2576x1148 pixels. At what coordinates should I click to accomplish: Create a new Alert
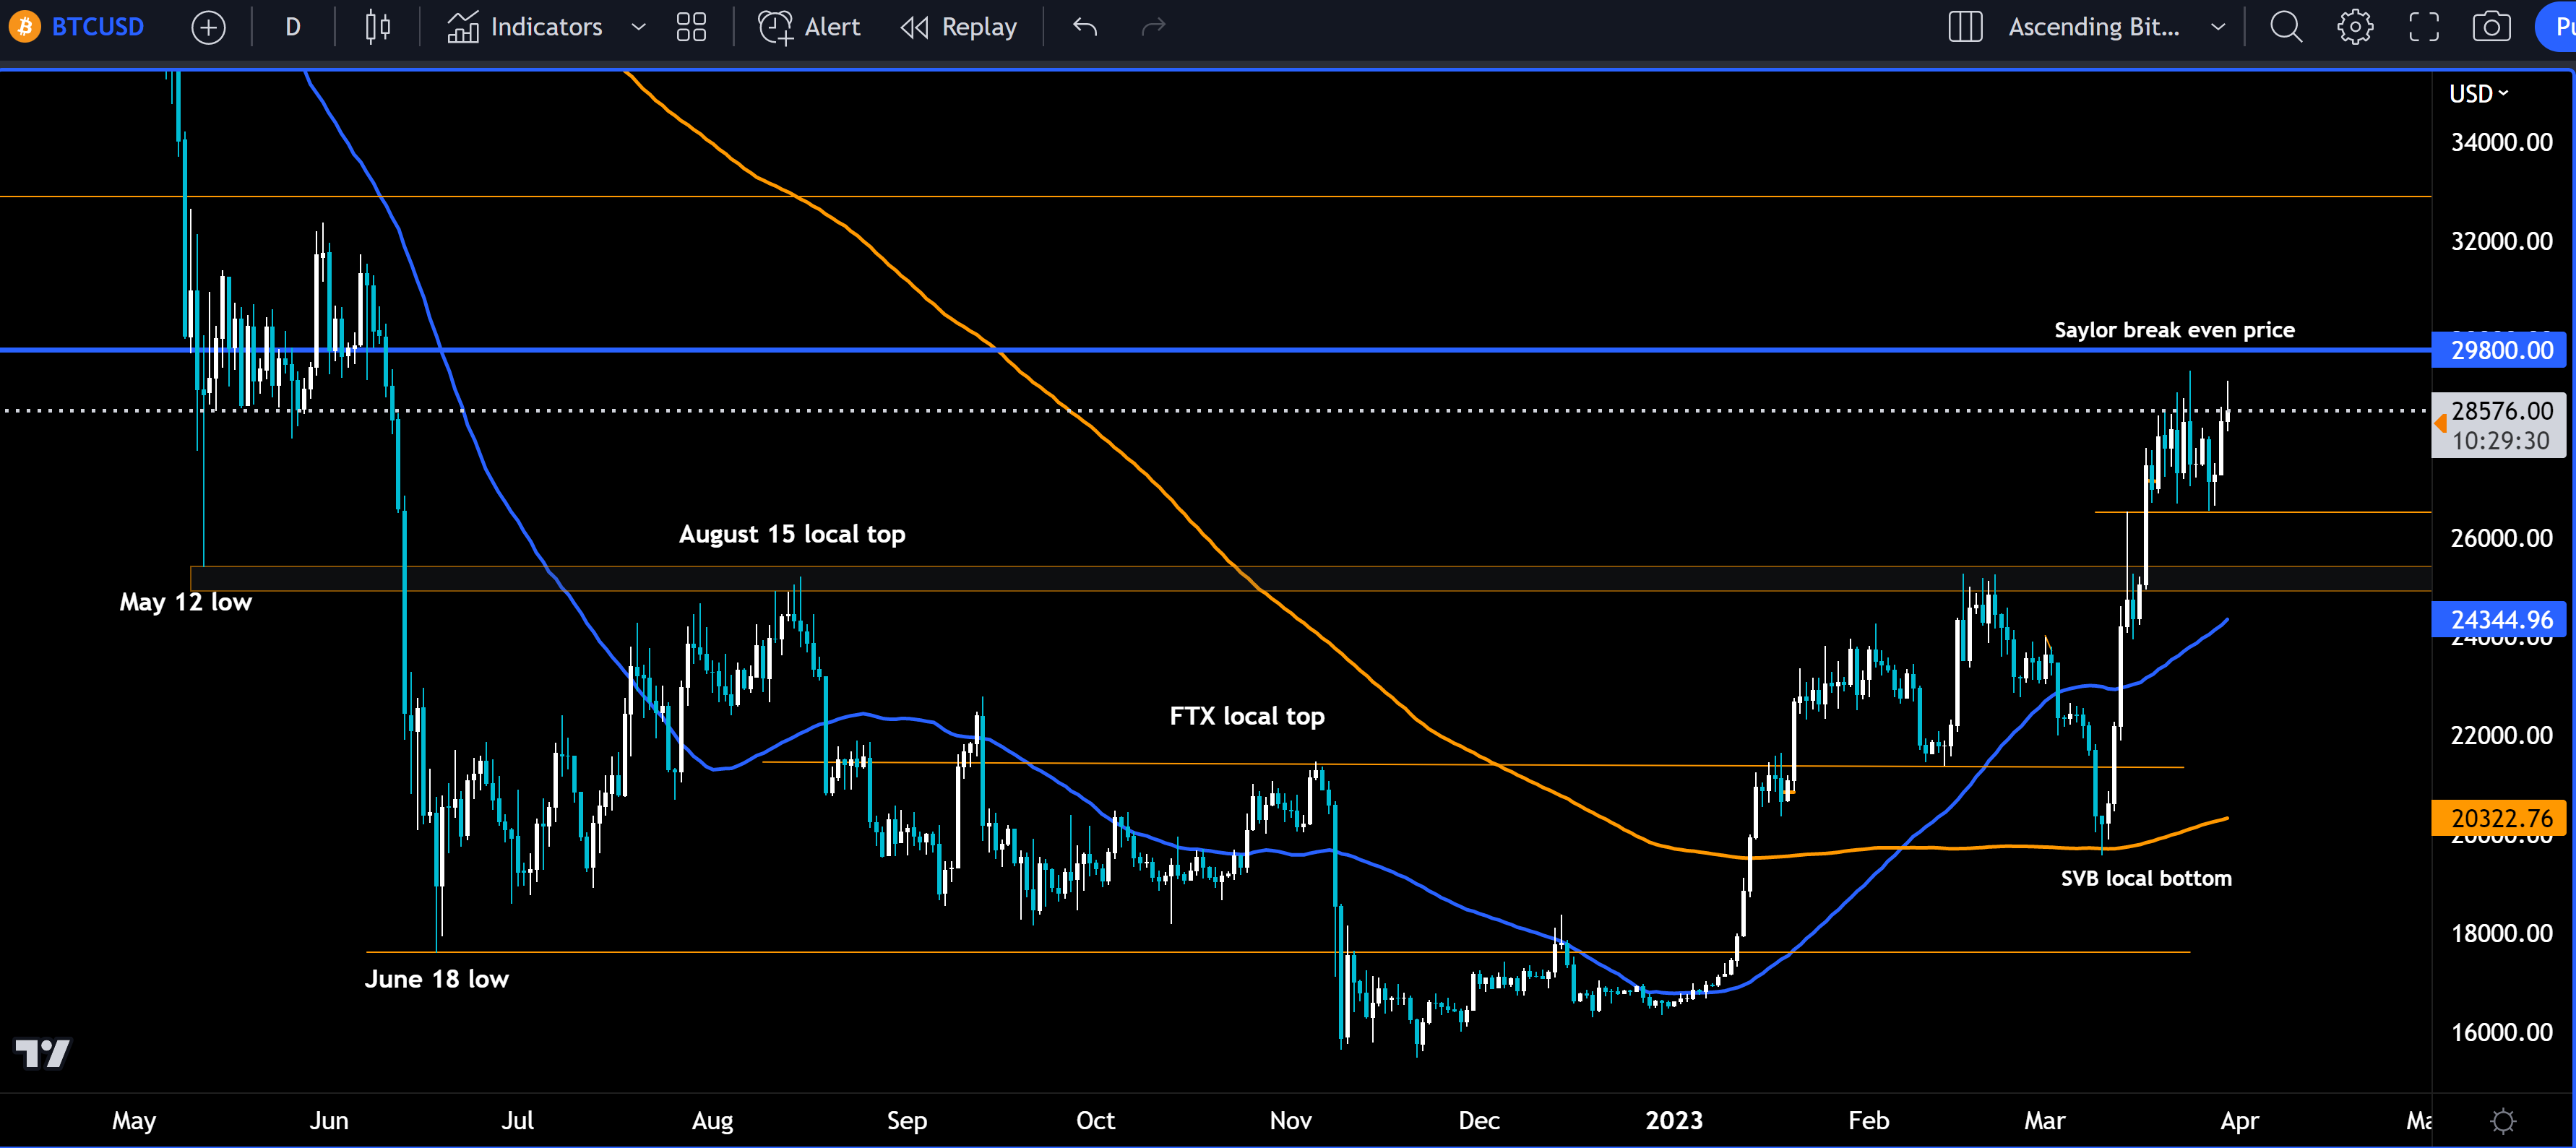click(809, 27)
